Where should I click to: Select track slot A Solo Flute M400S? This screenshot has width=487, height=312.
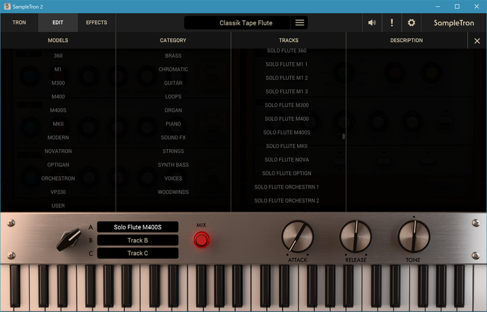(x=138, y=227)
